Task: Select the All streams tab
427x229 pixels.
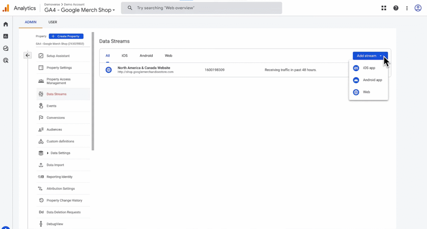Action: pos(108,55)
